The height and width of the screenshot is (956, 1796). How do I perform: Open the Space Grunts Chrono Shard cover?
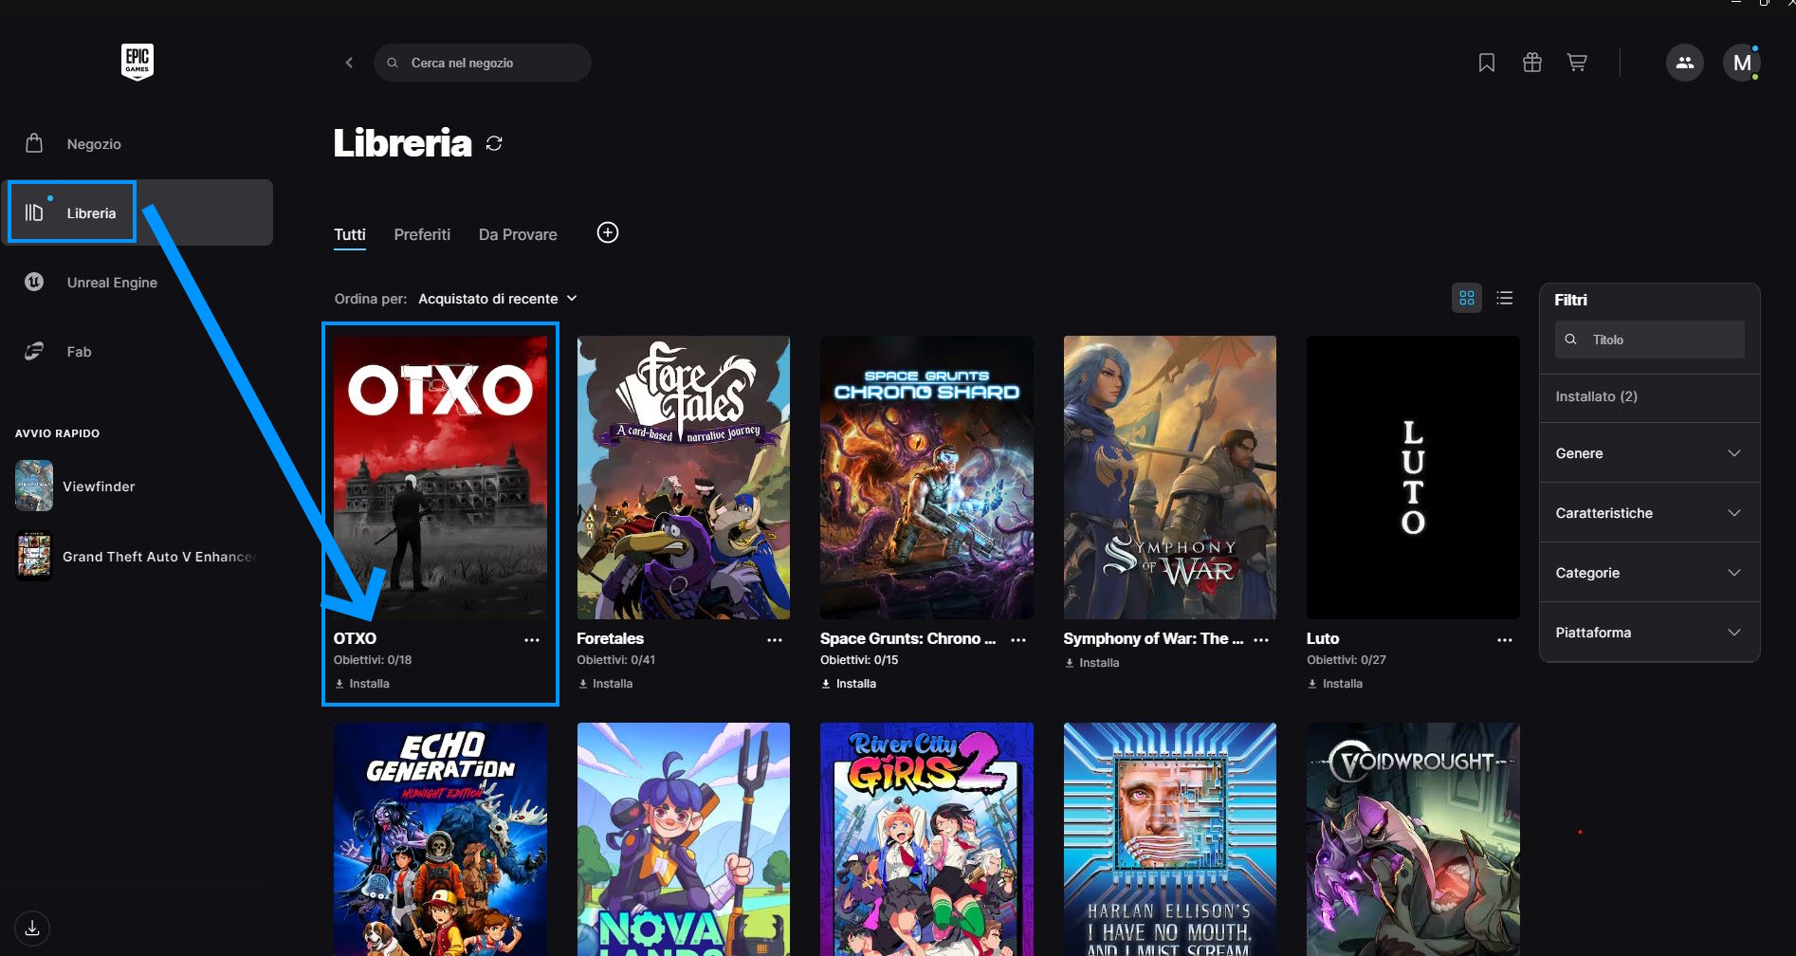pyautogui.click(x=926, y=477)
